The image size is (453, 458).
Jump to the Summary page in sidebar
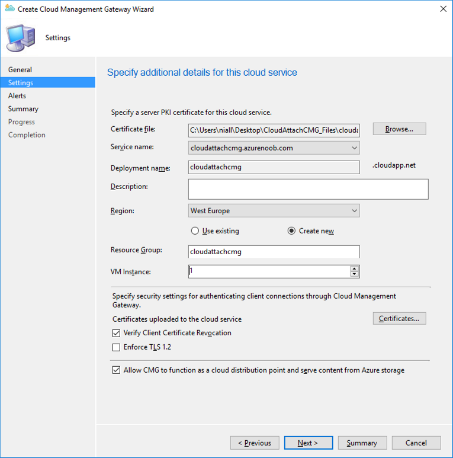[23, 108]
